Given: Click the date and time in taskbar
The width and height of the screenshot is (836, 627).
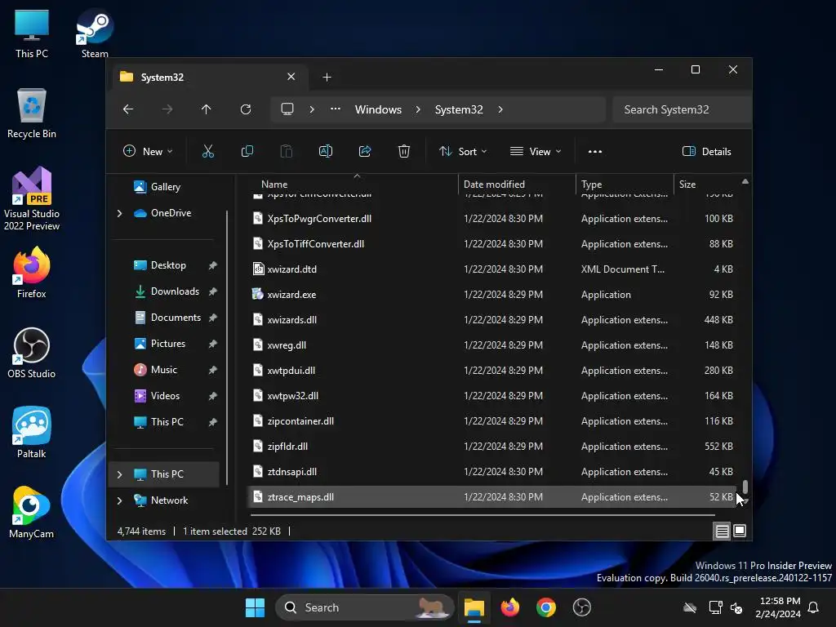Looking at the screenshot, I should (x=778, y=607).
